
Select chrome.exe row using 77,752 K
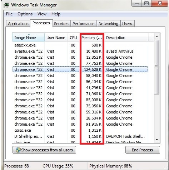coord(80,63)
